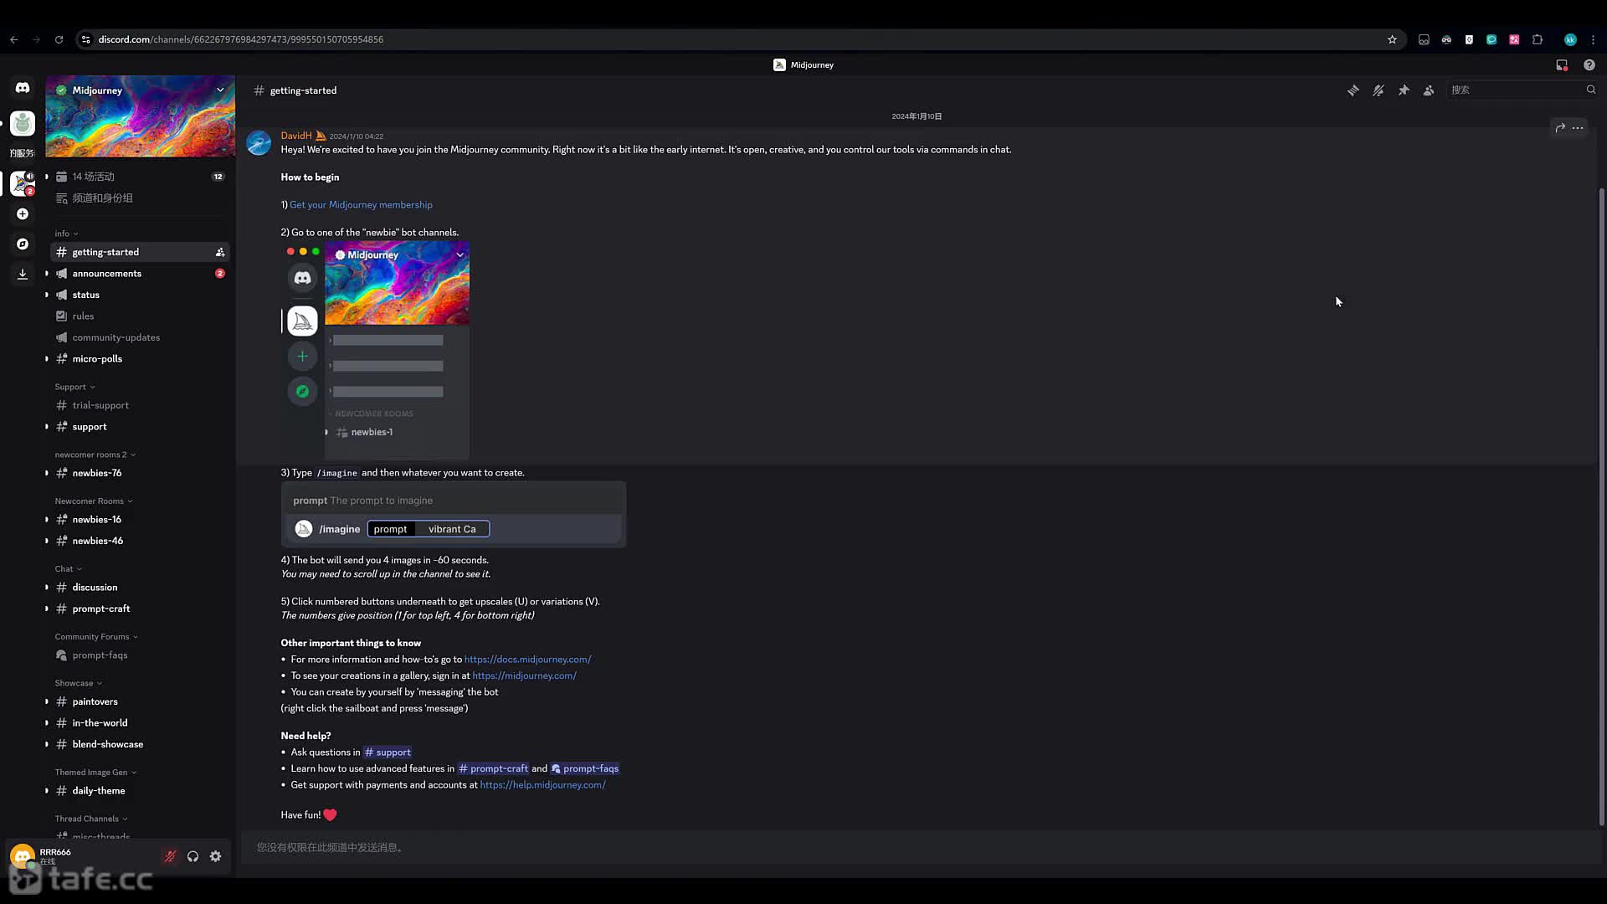Open Pinned Messages pin icon
1607x904 pixels.
coord(1404,90)
